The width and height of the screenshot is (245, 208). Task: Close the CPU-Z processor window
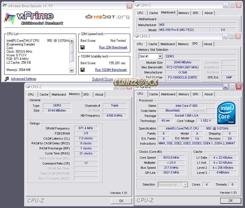[239, 87]
